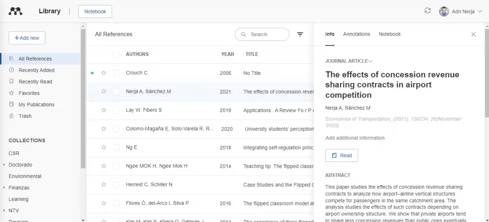Close the Info panel with the X
Screen dimensions: 489x222
473,34
